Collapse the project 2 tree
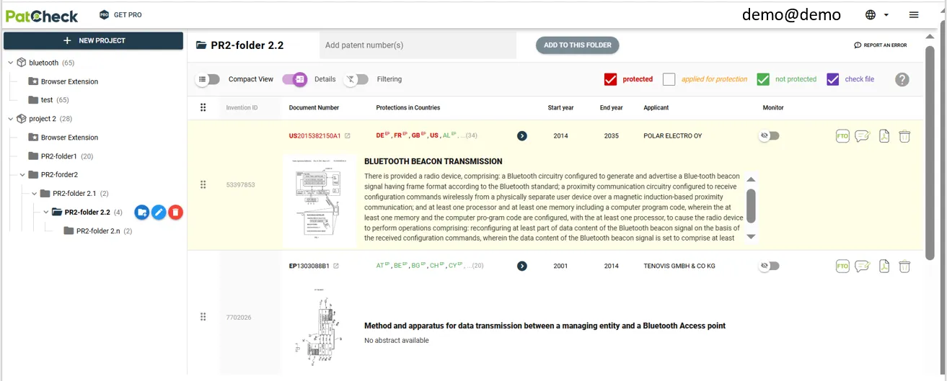The image size is (947, 381). [x=10, y=119]
